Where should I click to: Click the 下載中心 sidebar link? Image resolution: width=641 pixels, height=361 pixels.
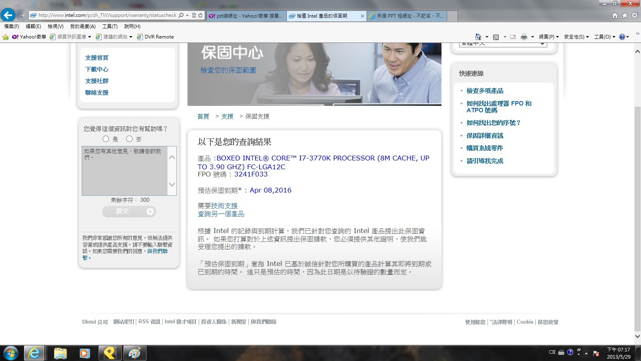coord(97,69)
